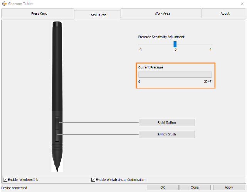Click the Right Button assignment button
The image size is (247, 192).
[167, 122]
